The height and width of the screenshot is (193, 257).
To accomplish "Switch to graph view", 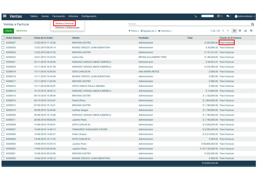I will (245, 31).
